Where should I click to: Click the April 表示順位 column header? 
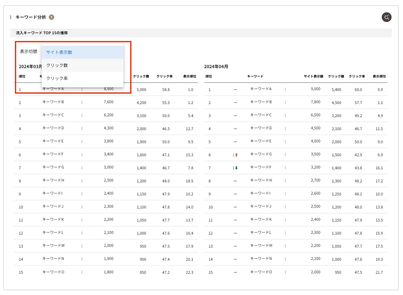(379, 76)
